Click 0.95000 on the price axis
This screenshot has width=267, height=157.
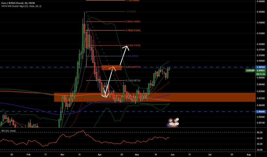tap(261, 12)
